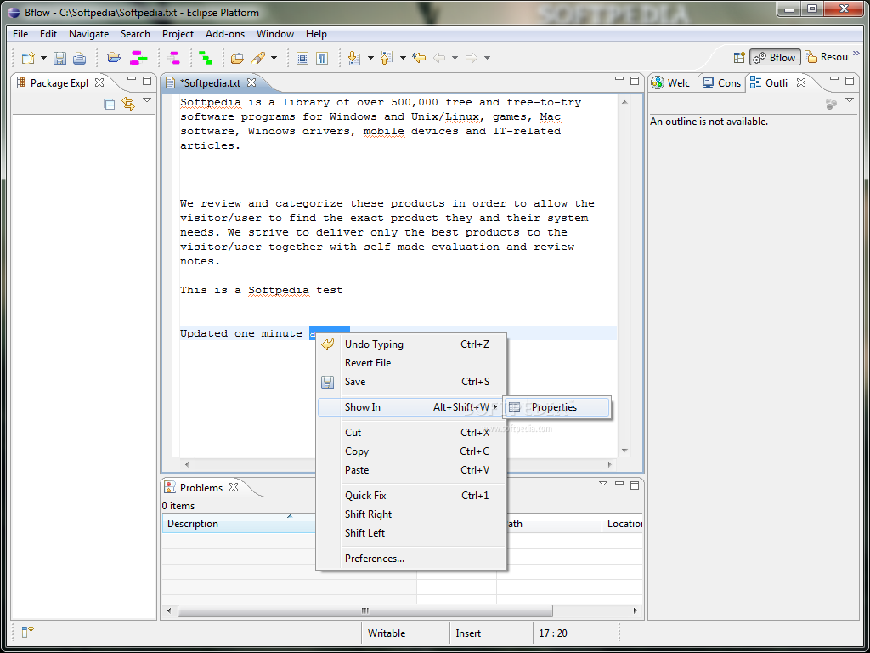The image size is (870, 653).
Task: Click the Forward navigation arrow
Action: pyautogui.click(x=472, y=58)
